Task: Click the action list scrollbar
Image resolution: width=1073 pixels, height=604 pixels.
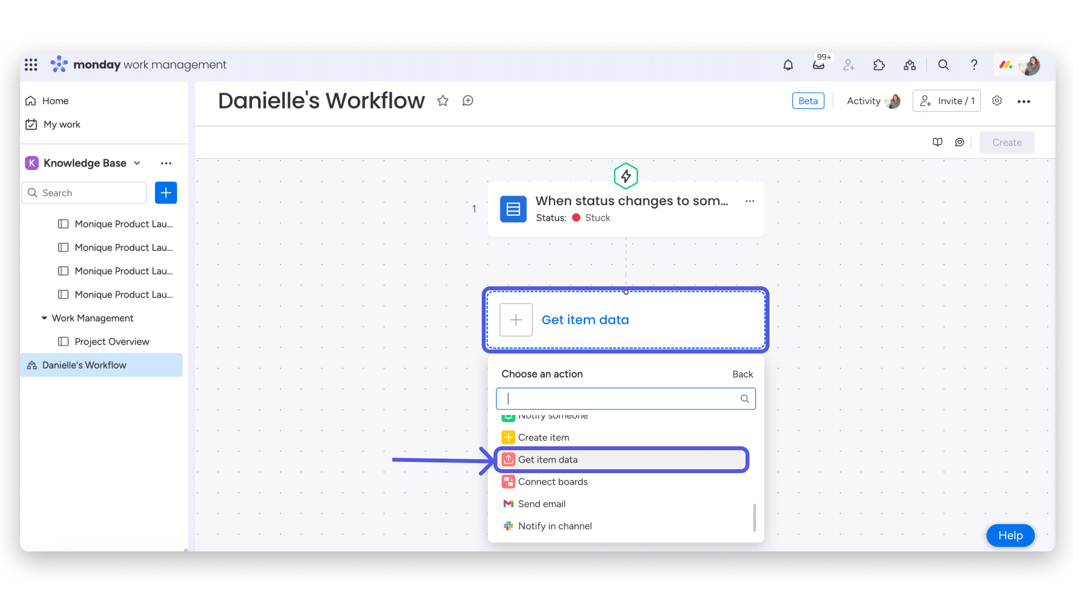Action: (754, 517)
